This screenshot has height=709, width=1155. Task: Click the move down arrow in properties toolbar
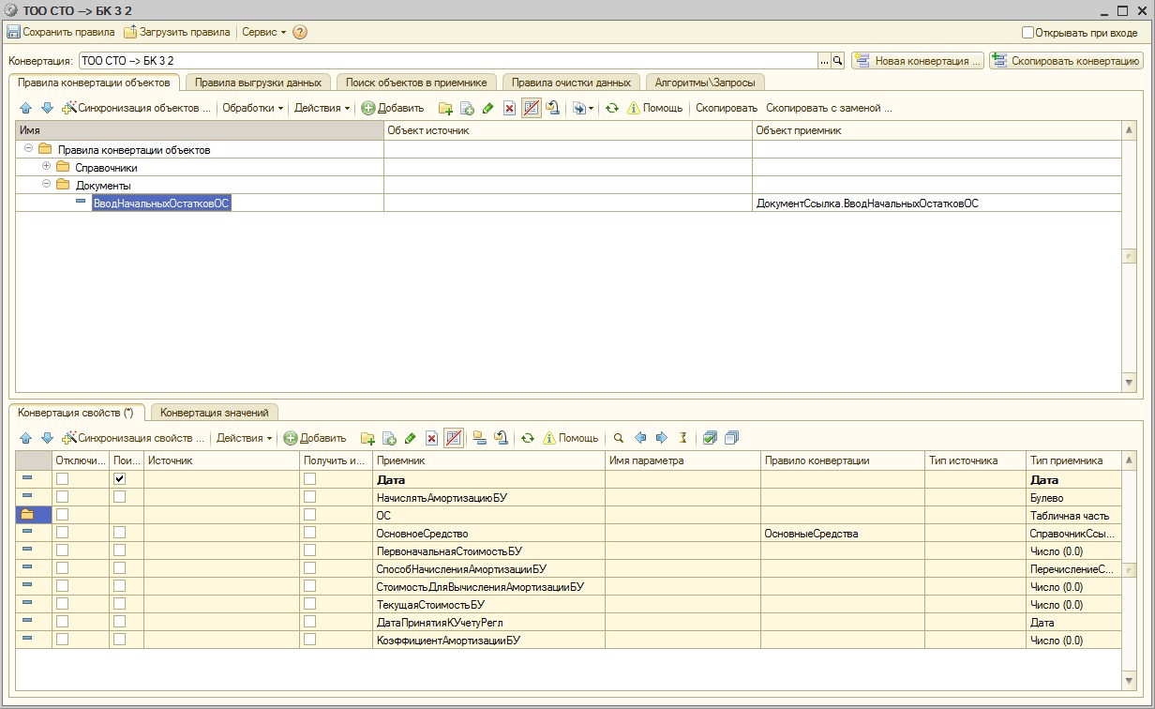(46, 438)
